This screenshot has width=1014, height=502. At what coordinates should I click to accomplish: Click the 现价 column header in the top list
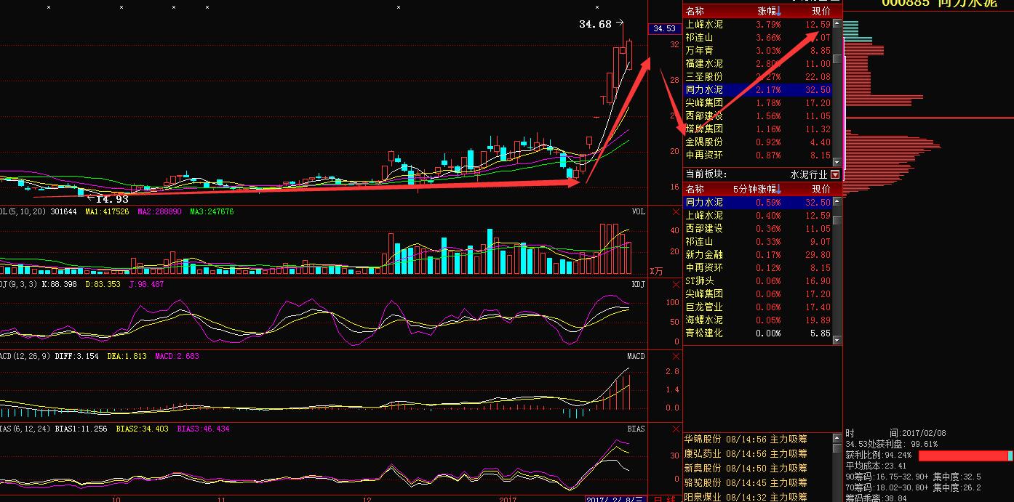(821, 11)
